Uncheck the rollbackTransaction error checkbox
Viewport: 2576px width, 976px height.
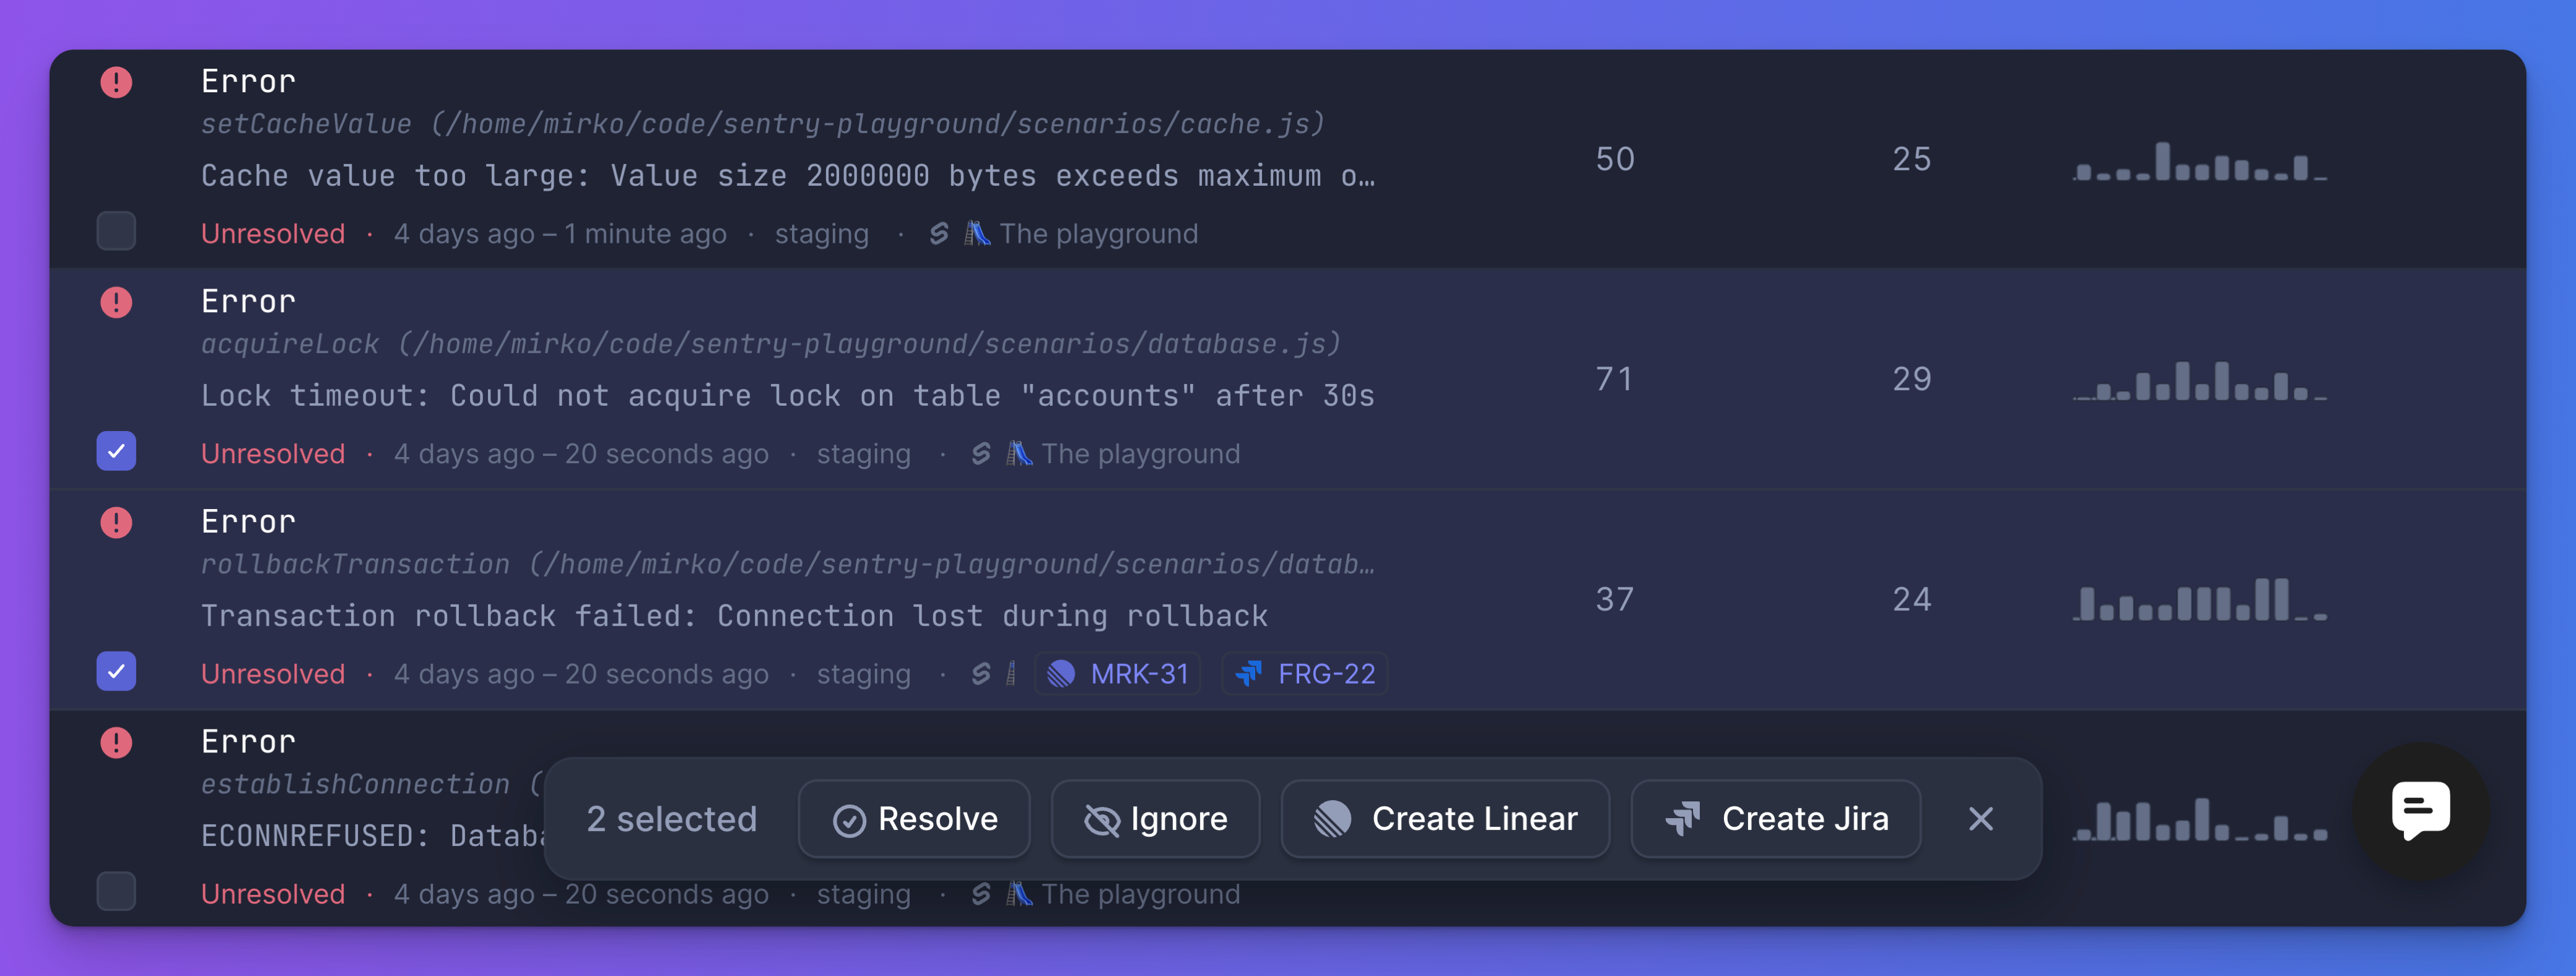point(116,671)
